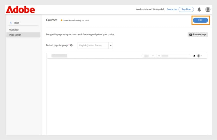
Task: Click the gray logo placeholder in the preview
Action: pyautogui.click(x=59, y=56)
